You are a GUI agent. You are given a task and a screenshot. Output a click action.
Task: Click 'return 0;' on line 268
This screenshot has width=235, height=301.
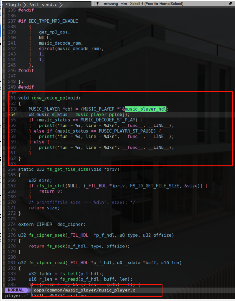(51, 191)
